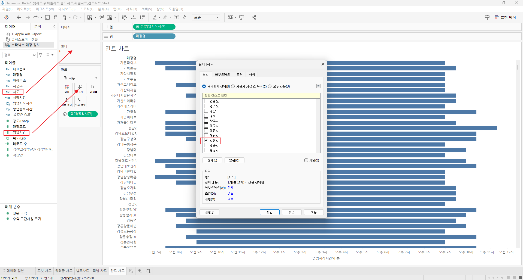Open the show/hide cards dropdown arrow

(235, 18)
